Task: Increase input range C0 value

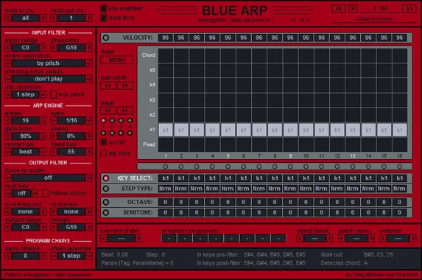Action: 43,48
